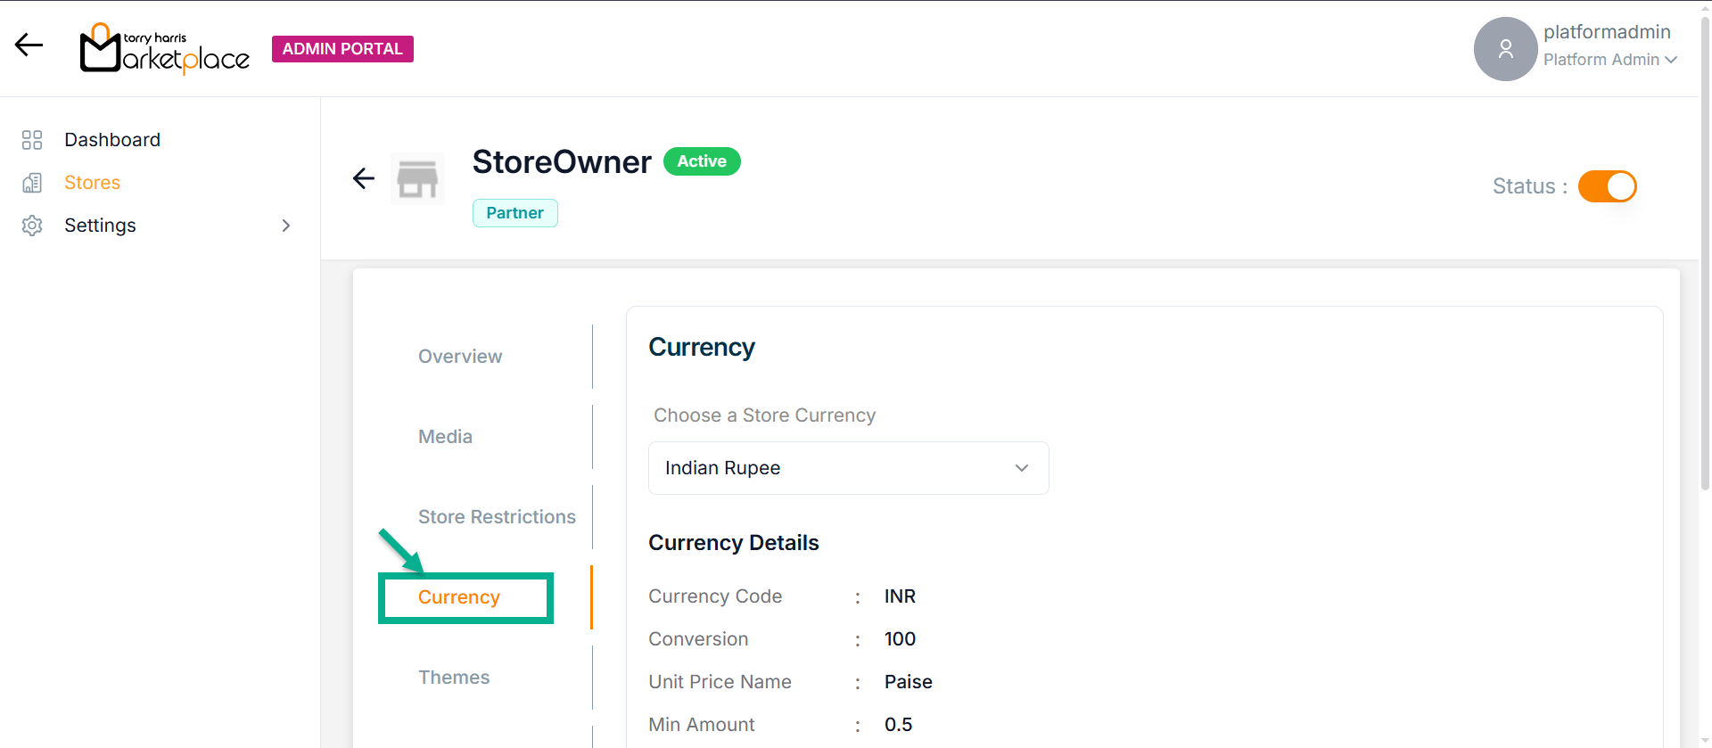This screenshot has width=1712, height=748.
Task: Open the Store Restrictions tab
Action: [x=497, y=517]
